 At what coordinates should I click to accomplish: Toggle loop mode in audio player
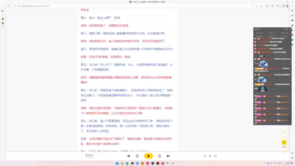pyautogui.click(x=205, y=156)
